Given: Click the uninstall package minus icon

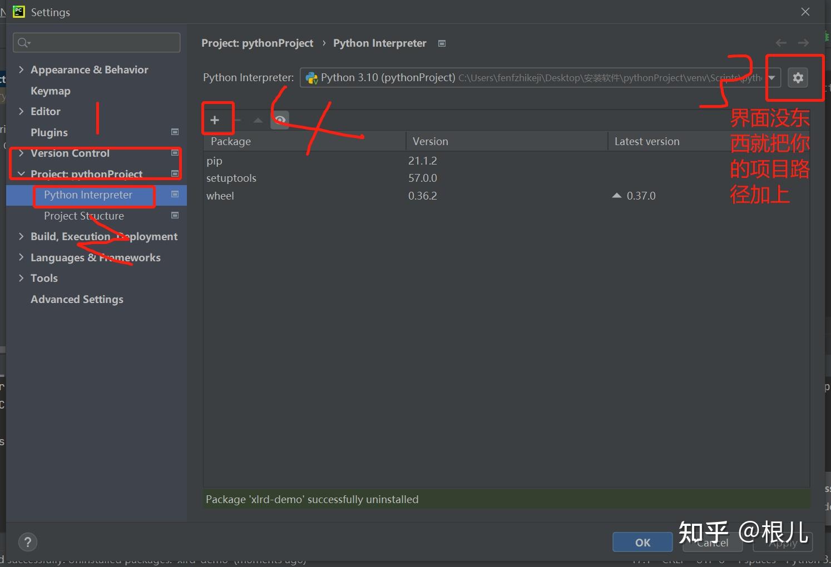Looking at the screenshot, I should (x=237, y=120).
